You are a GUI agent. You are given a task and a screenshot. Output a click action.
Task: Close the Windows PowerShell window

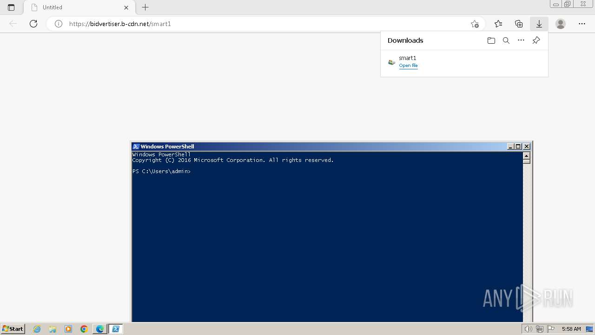[527, 147]
